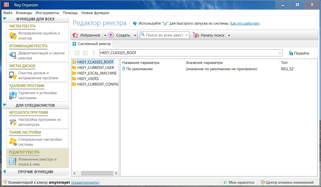Click the tree scrollbar left arrow
The width and height of the screenshot is (321, 187).
pos(74,173)
